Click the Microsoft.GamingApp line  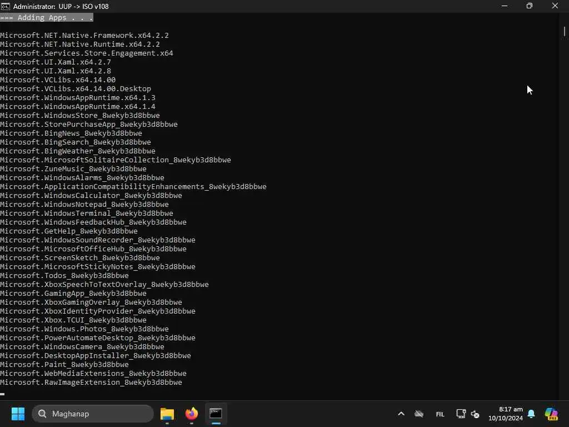pos(73,293)
